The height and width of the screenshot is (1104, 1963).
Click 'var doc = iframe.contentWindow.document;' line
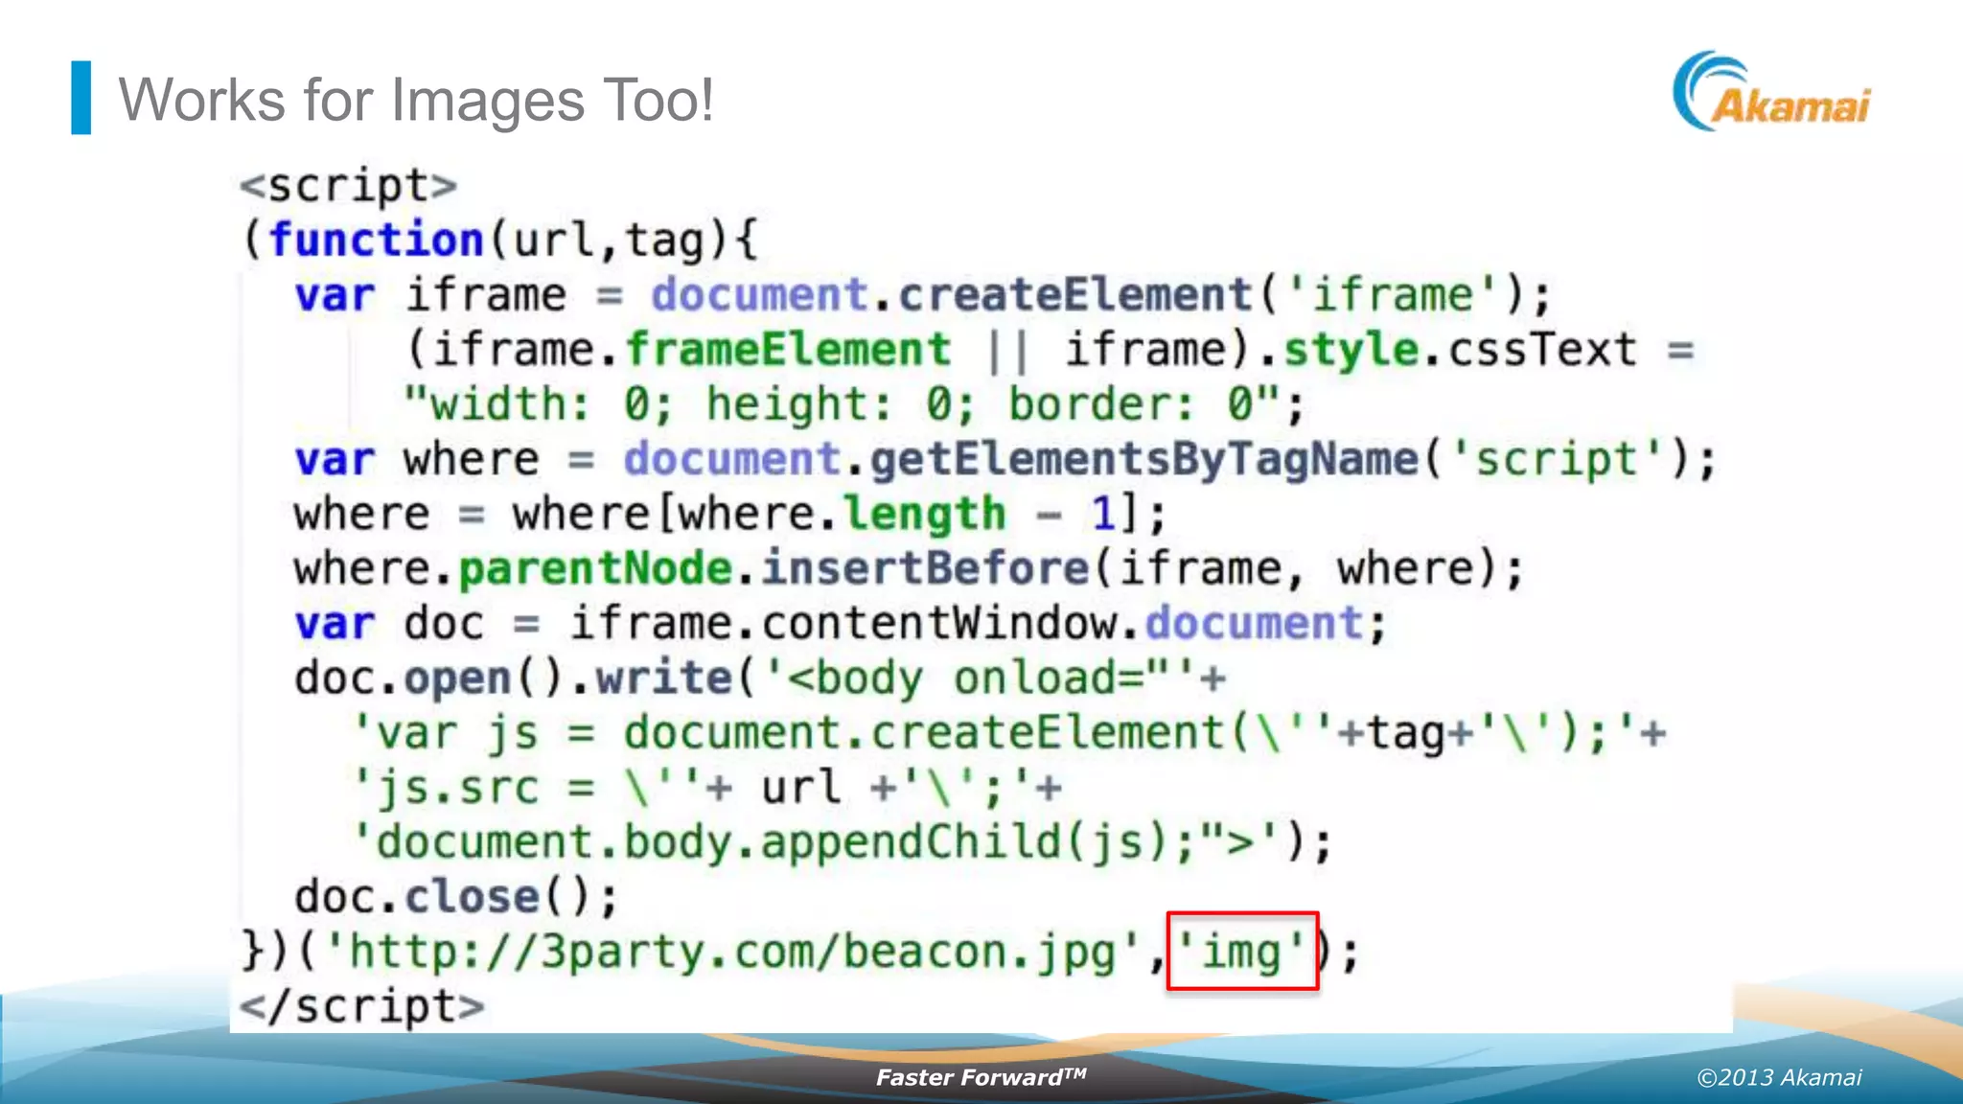pos(841,624)
